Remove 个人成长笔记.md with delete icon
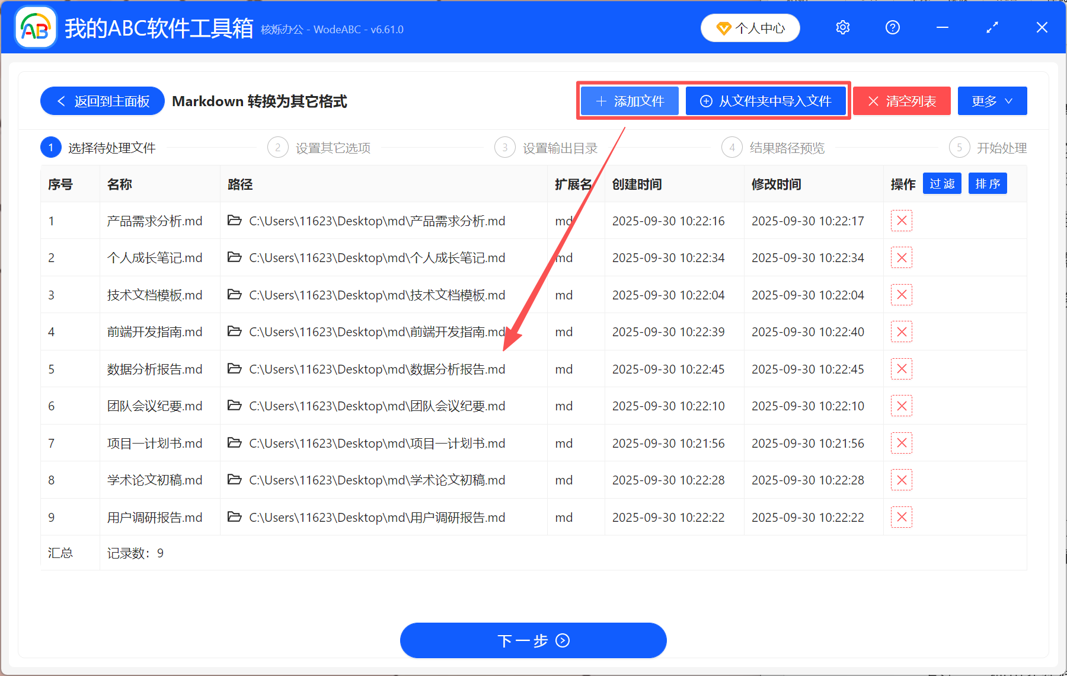1067x676 pixels. pyautogui.click(x=901, y=257)
